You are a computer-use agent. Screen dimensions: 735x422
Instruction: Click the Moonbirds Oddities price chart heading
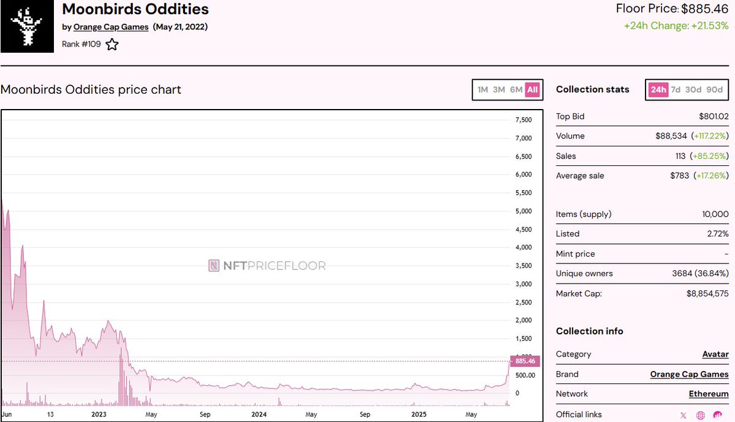click(91, 89)
